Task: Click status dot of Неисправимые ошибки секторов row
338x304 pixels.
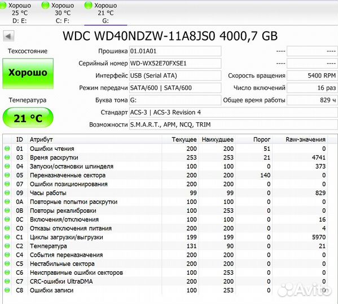Action: click(x=7, y=272)
